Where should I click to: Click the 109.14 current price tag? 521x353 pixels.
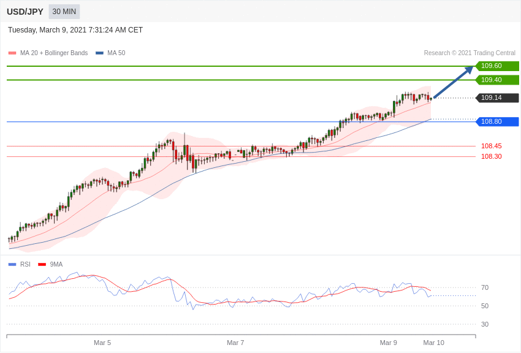tap(497, 97)
